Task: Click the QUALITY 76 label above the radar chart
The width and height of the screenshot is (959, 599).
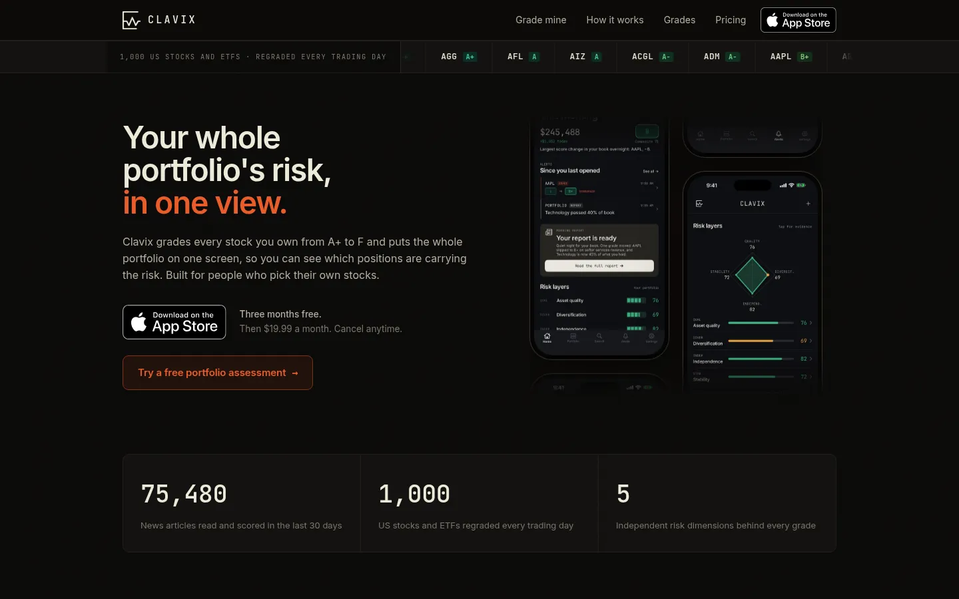Action: click(x=752, y=244)
